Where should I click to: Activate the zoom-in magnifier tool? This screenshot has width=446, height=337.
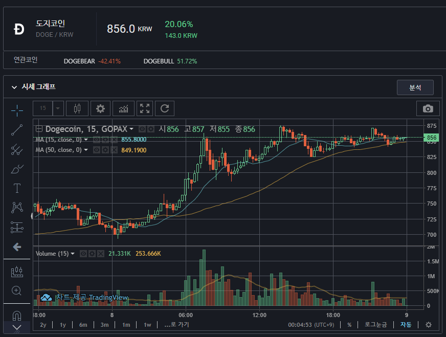[16, 290]
